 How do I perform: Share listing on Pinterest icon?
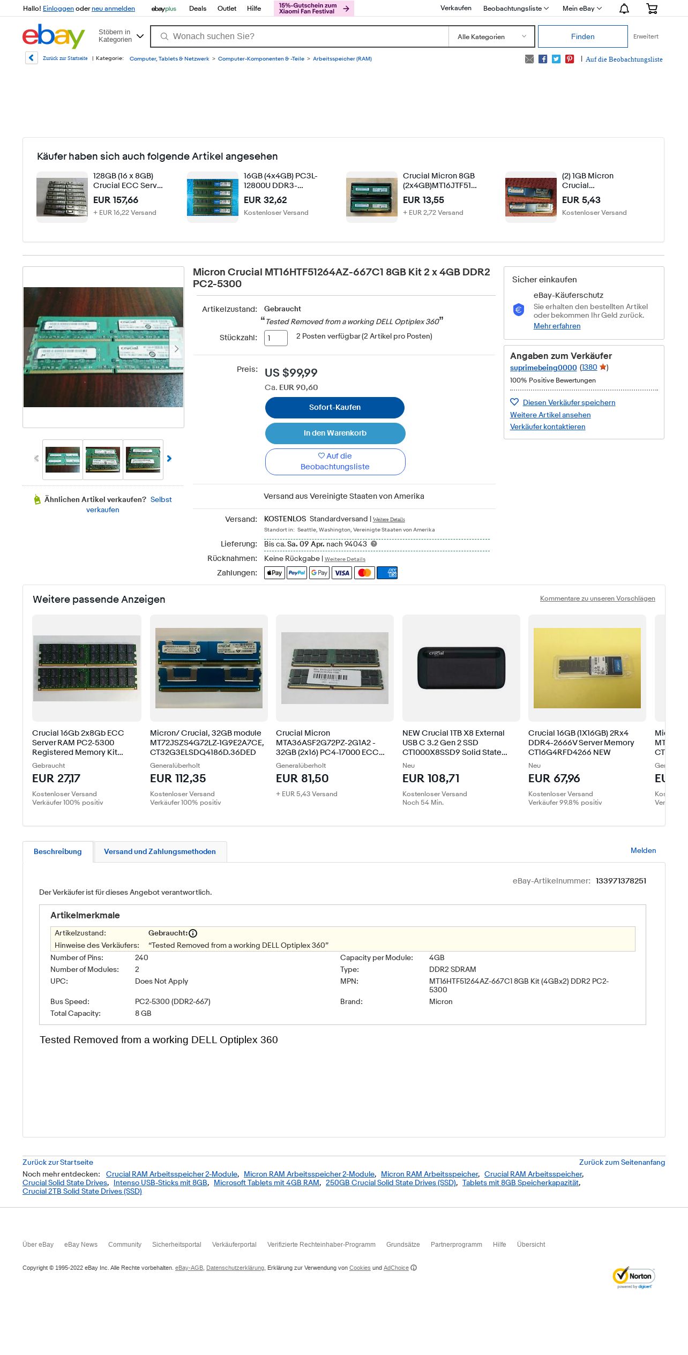570,59
